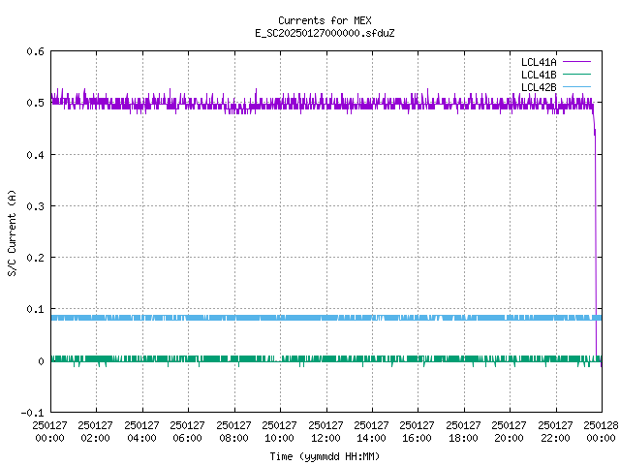Click the '250127 00:00' x-axis tick label
The image size is (620, 465).
click(49, 432)
